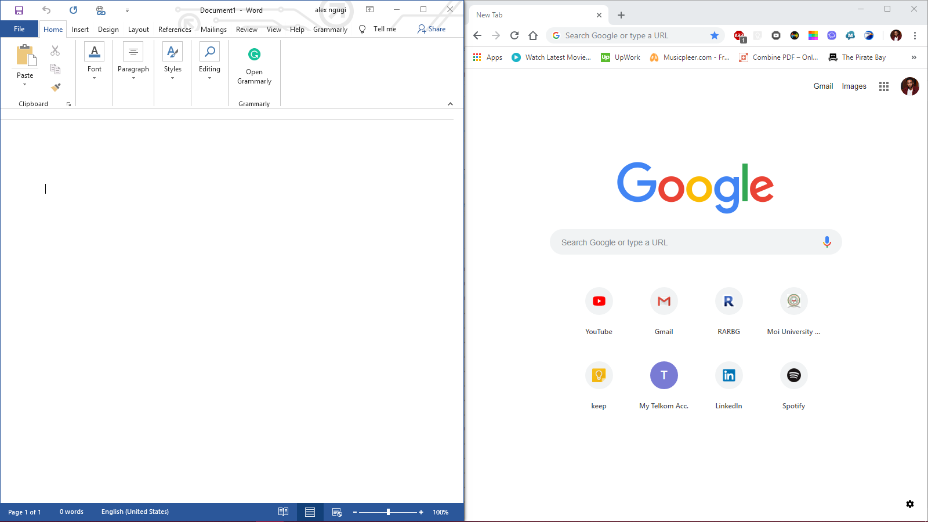This screenshot has width=928, height=522.
Task: Click the 0 words count in status bar
Action: (71, 512)
